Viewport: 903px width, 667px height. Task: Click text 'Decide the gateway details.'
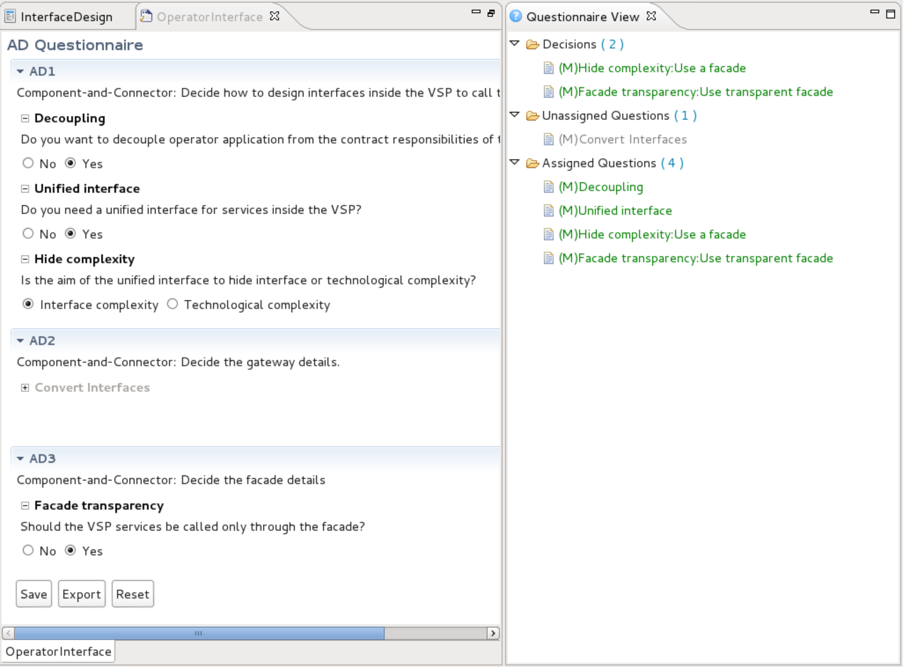tap(260, 362)
